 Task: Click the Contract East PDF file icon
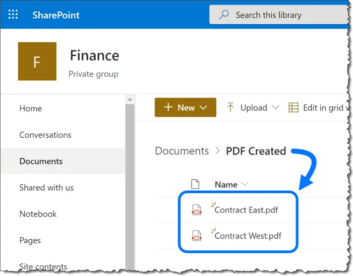click(197, 210)
